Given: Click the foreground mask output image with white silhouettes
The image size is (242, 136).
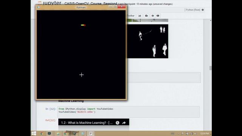Looking at the screenshot, I should pos(148,41).
